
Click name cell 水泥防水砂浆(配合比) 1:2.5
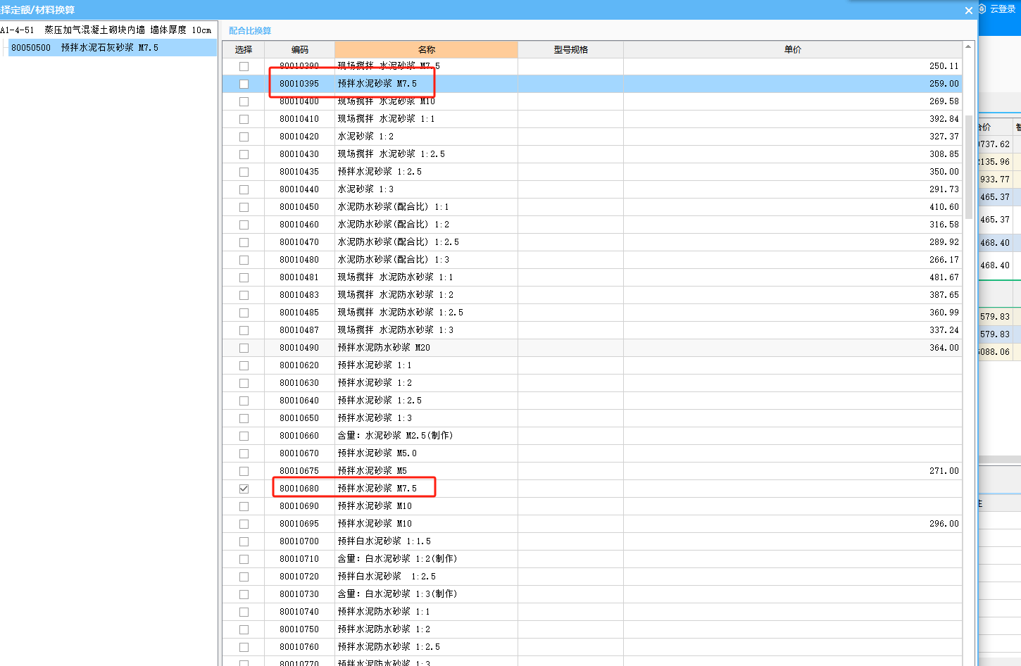(x=427, y=242)
